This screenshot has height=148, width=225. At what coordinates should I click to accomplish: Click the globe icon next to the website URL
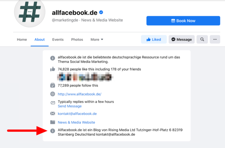[x=52, y=94]
